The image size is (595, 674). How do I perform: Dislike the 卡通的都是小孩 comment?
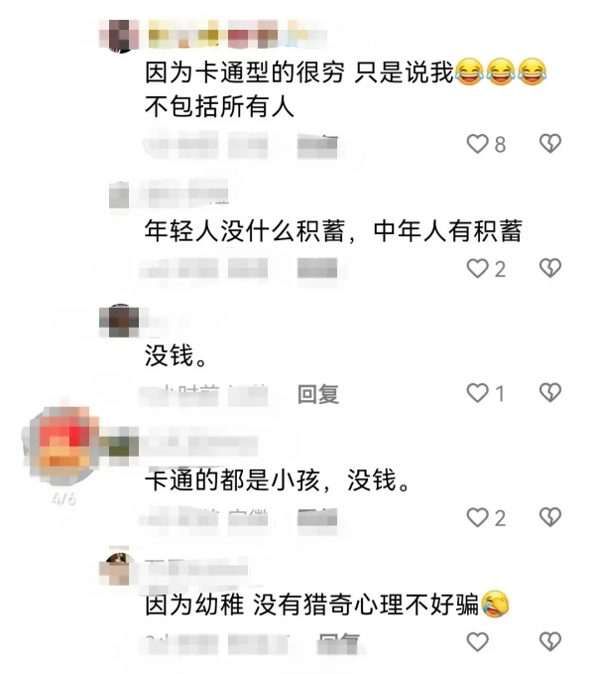point(550,517)
